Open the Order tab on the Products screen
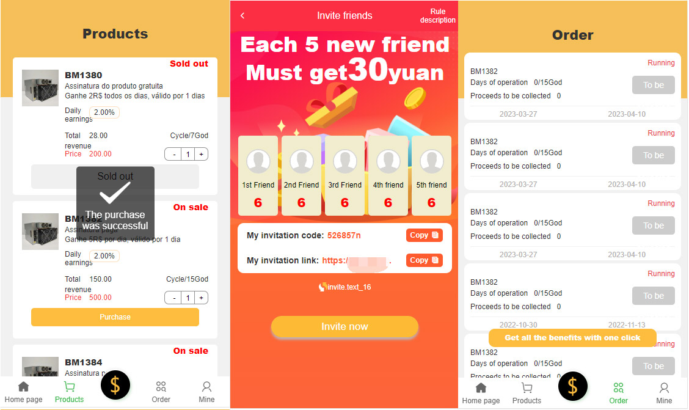This screenshot has width=689, height=410. click(x=161, y=392)
